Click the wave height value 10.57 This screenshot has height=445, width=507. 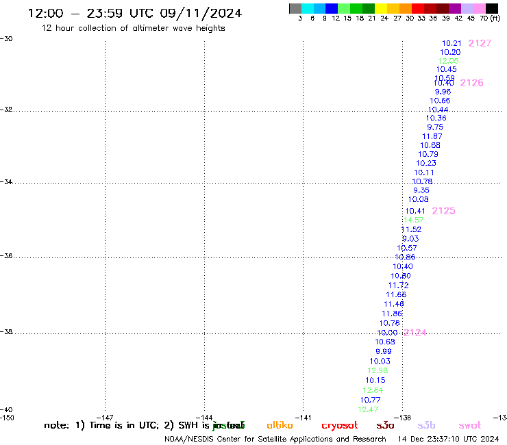(x=407, y=248)
